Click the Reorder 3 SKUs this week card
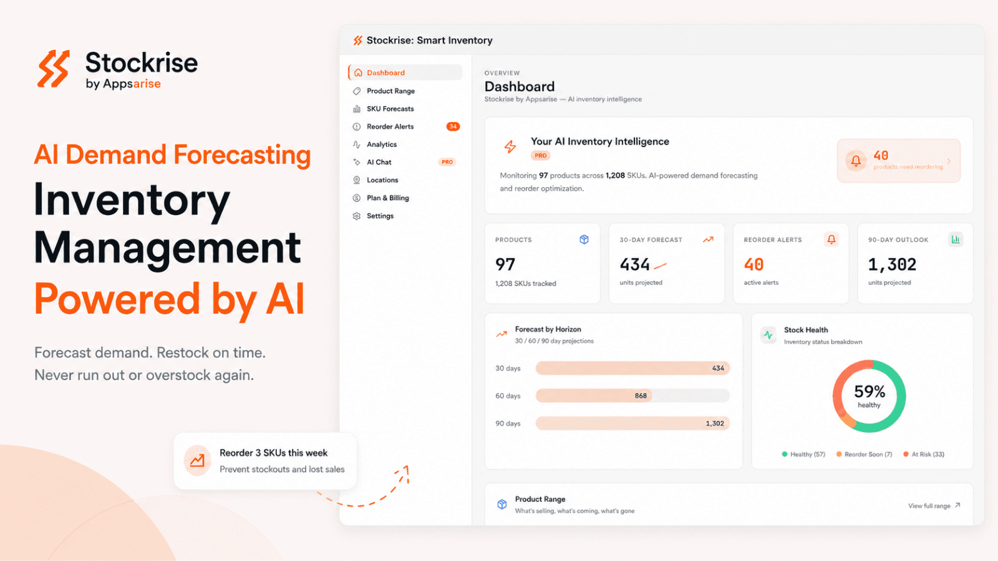The width and height of the screenshot is (998, 561). (x=265, y=461)
